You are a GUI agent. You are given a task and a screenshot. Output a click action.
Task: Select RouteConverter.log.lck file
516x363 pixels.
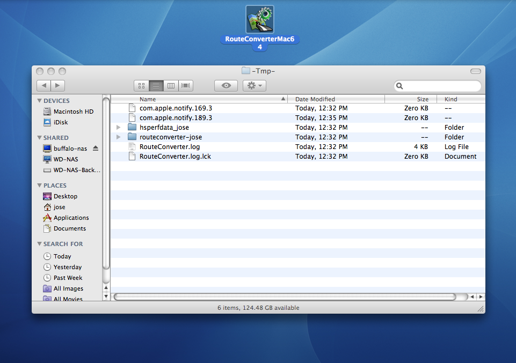pyautogui.click(x=175, y=157)
